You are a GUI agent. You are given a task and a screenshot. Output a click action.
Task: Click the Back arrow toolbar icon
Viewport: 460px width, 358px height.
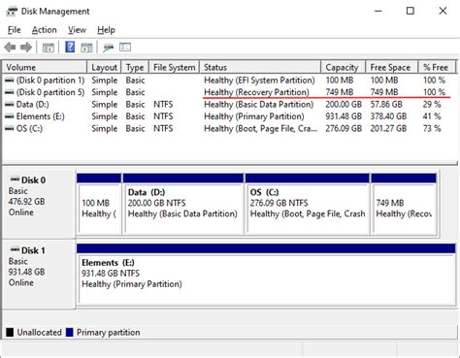click(10, 48)
